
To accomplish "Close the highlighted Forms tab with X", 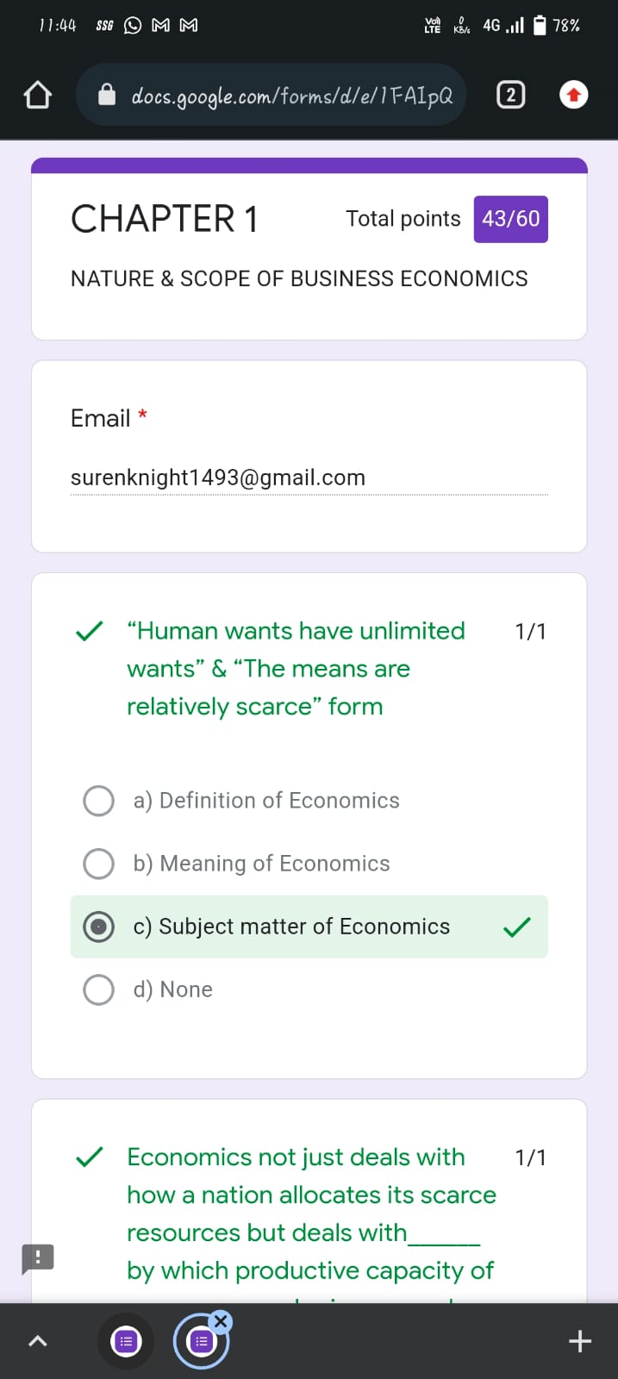I will pos(221,1321).
